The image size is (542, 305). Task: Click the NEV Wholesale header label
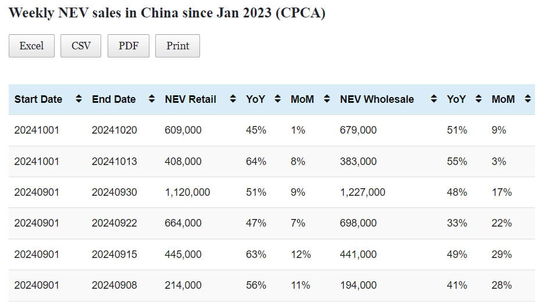[x=377, y=99]
